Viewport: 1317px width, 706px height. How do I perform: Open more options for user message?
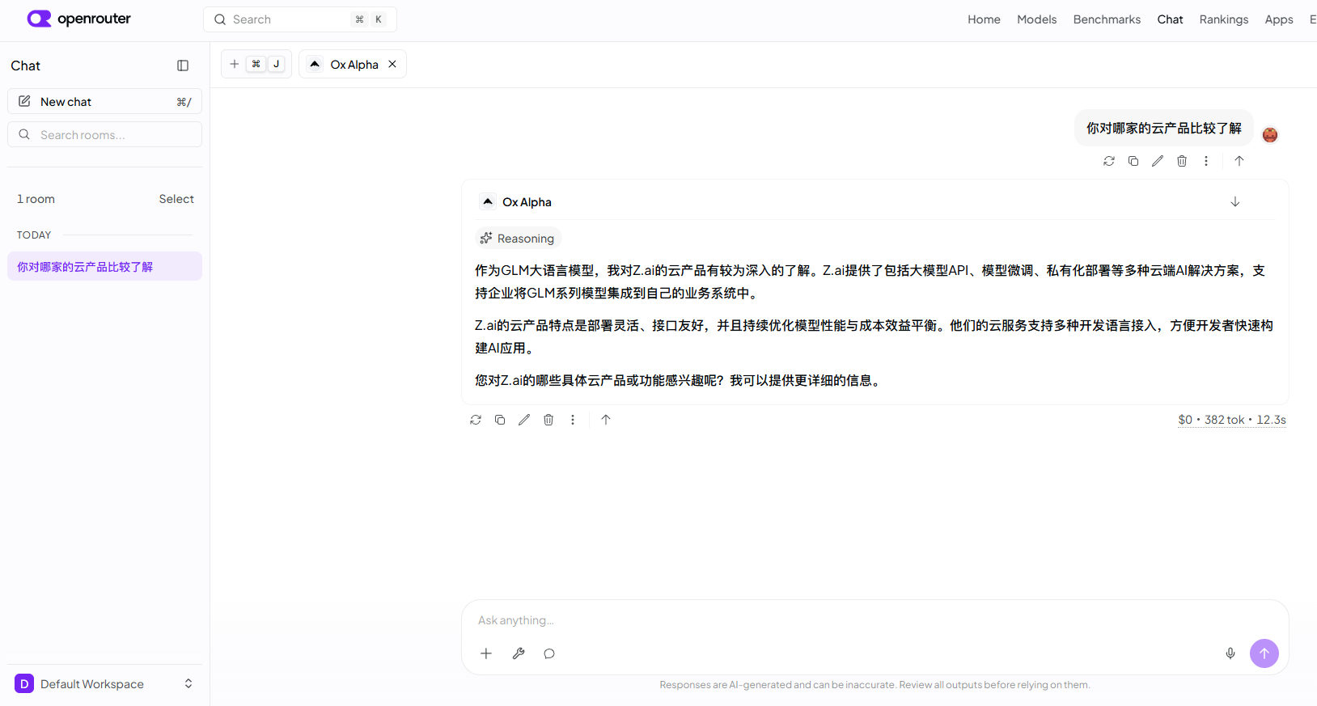[x=1206, y=161]
